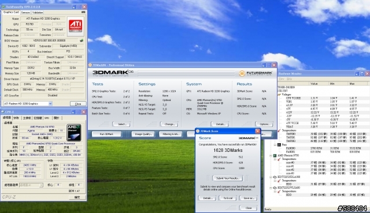This screenshot has height=213, width=370.
Task: Click the Driver Version field in GPU-Z
Action: [x=52, y=79]
